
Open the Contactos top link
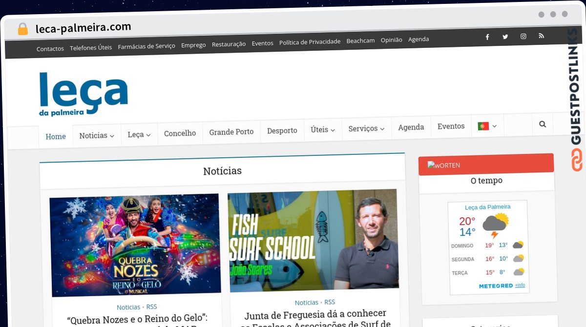50,49
